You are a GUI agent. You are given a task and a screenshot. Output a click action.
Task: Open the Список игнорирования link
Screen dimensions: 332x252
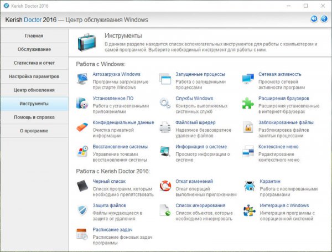coord(200,205)
